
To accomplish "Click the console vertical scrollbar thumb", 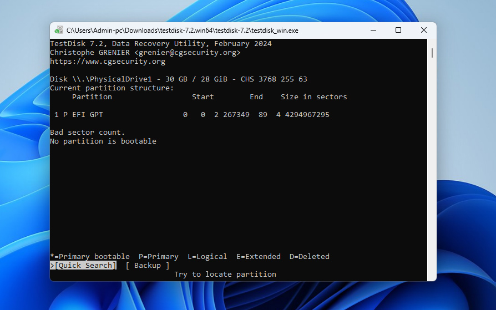I will [432, 53].
